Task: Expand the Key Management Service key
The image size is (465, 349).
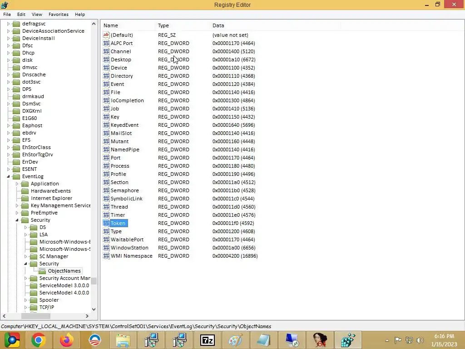Action: pyautogui.click(x=17, y=205)
